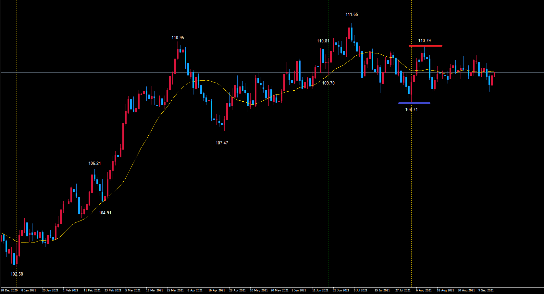Select the 110.95 high price label
Viewport: 544px width, 294px height.
(178, 38)
